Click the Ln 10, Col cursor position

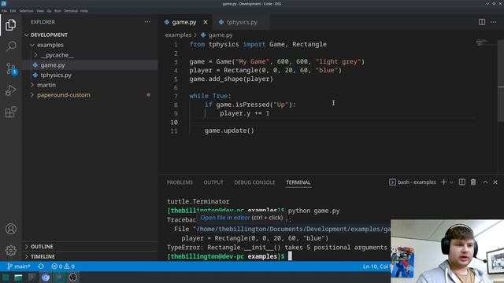click(376, 266)
